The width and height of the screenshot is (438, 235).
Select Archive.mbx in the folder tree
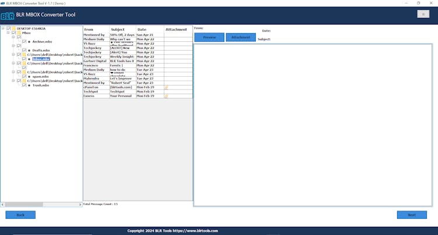point(42,42)
